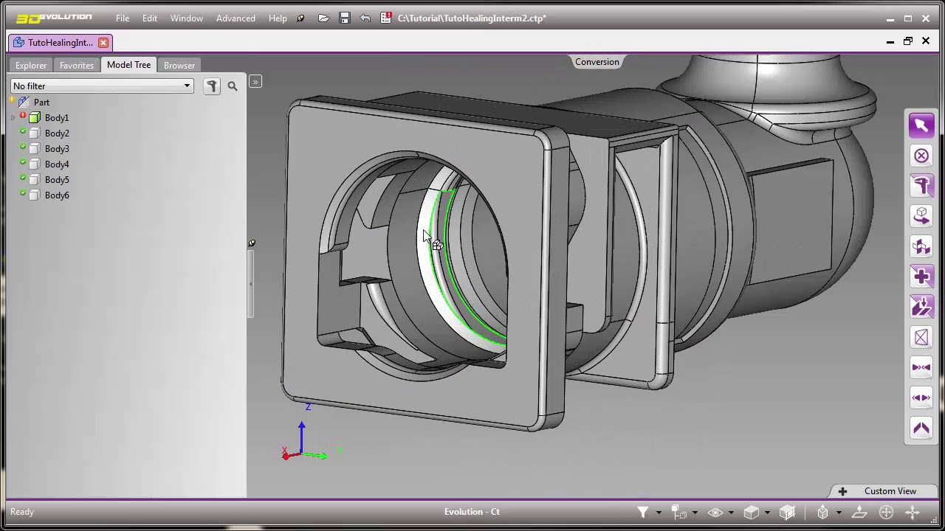The image size is (945, 531).
Task: Open the funnel filter dropdown arrow
Action: [659, 513]
